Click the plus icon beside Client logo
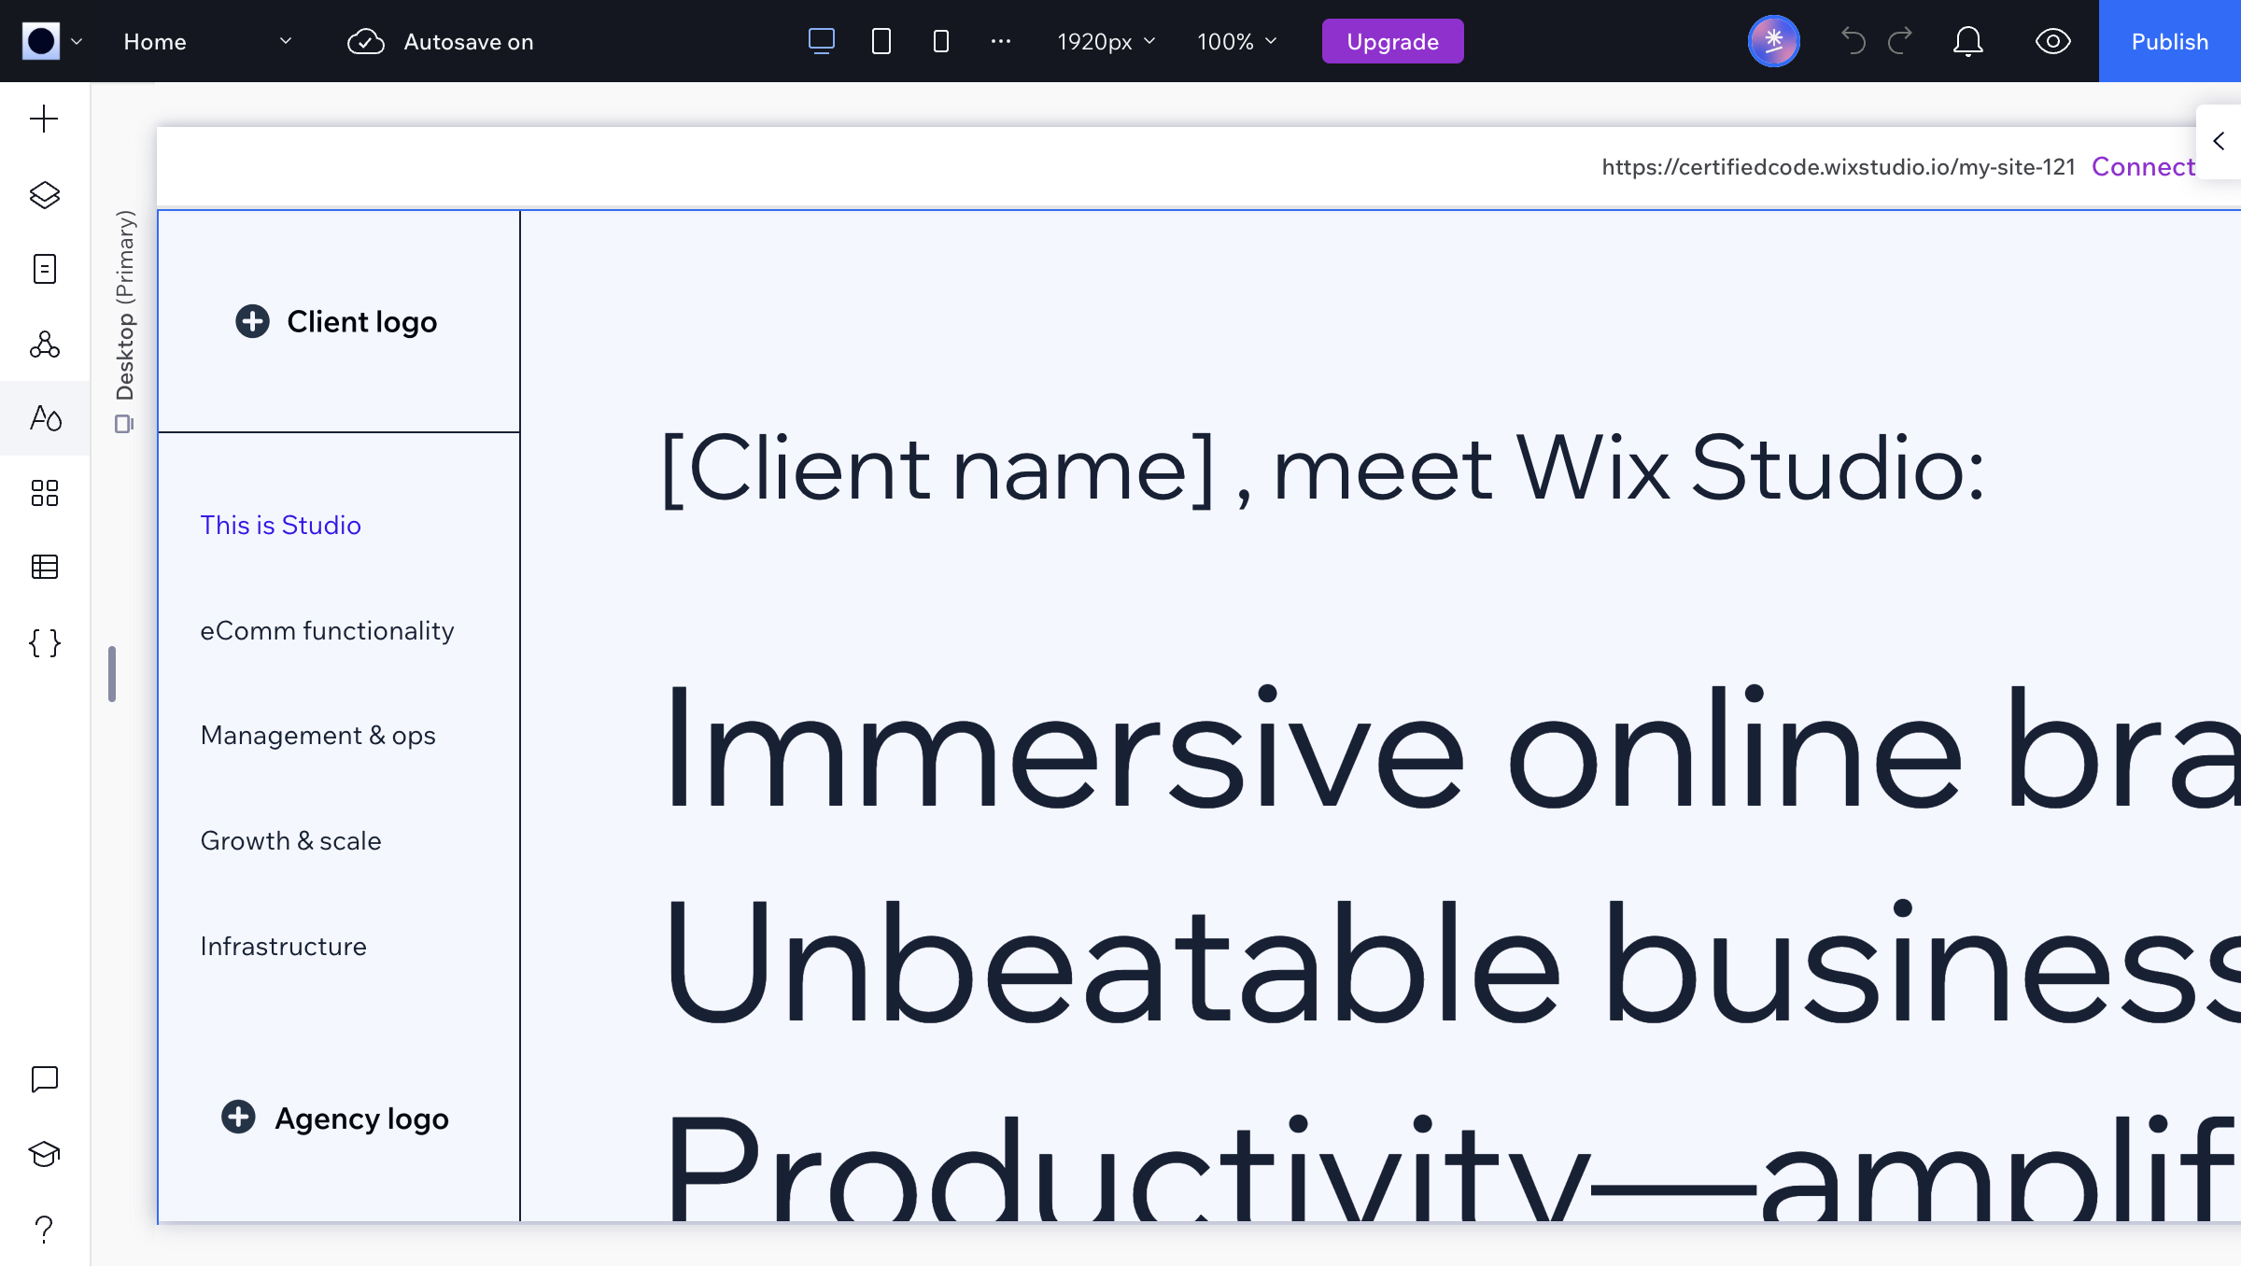Viewport: 2241px width, 1266px height. click(x=252, y=321)
